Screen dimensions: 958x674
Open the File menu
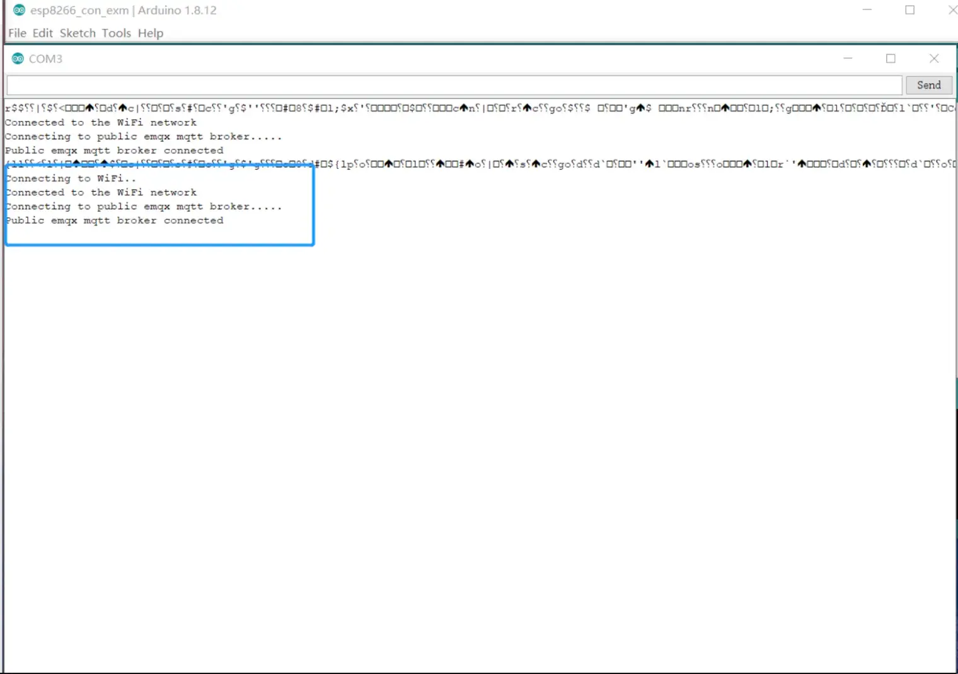click(x=16, y=33)
